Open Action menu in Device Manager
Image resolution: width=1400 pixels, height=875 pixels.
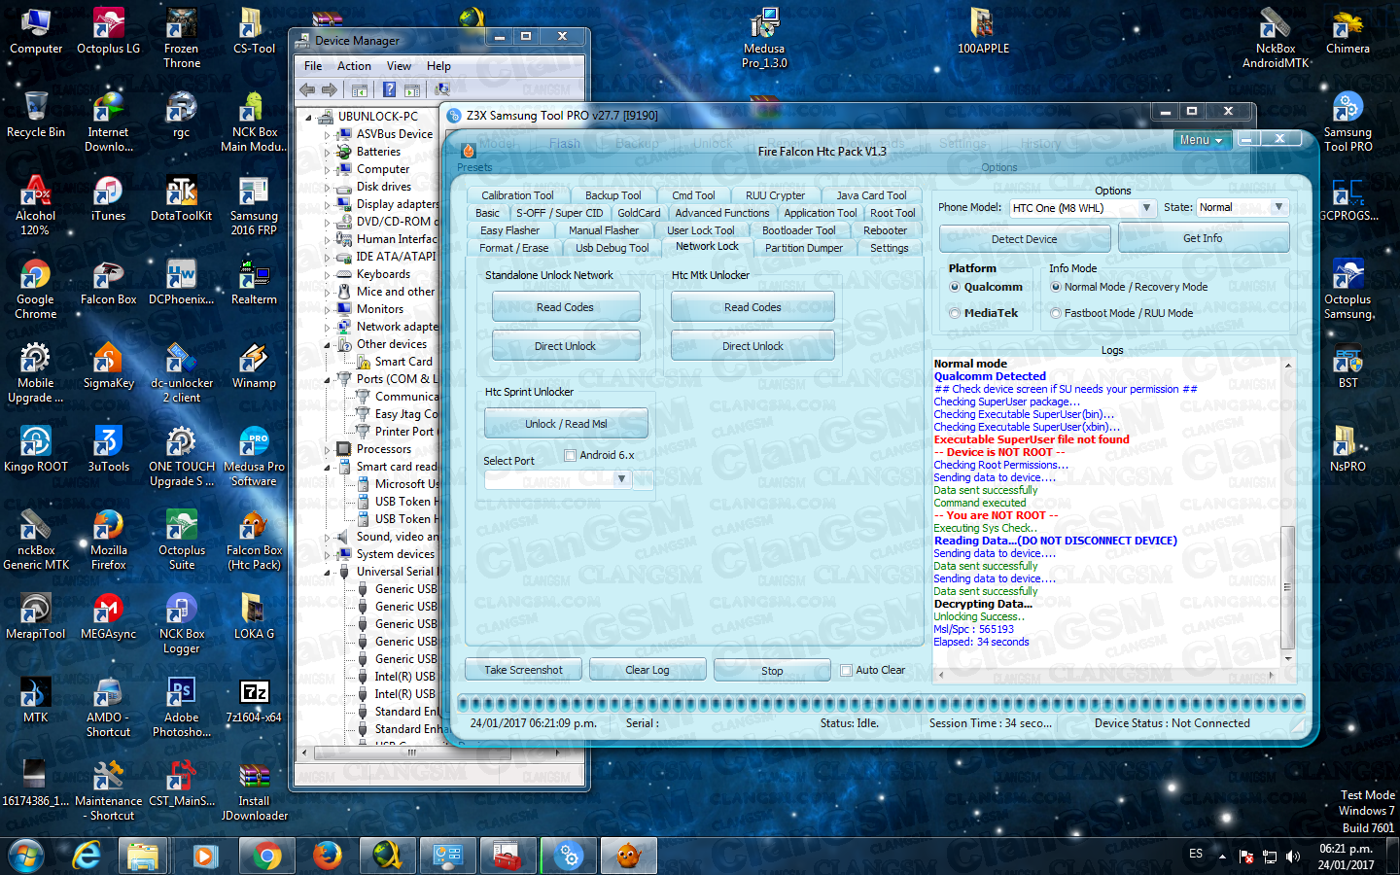point(354,66)
